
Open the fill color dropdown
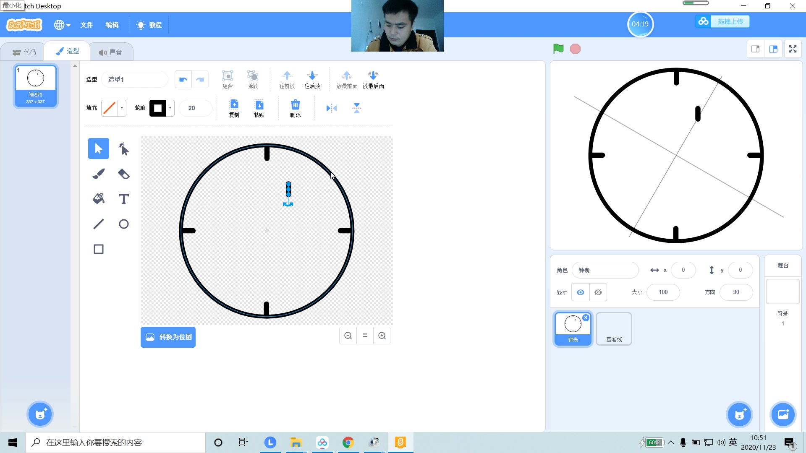coord(122,108)
